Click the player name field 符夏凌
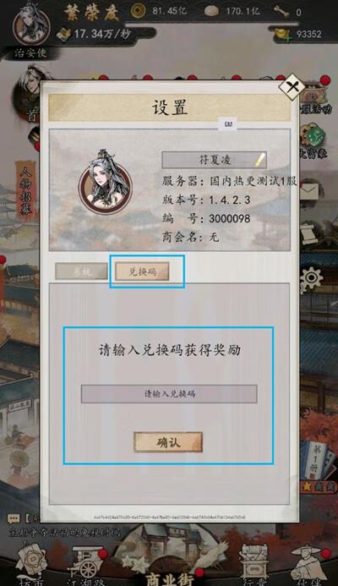Viewport: 338px width, 586px height. click(x=214, y=160)
